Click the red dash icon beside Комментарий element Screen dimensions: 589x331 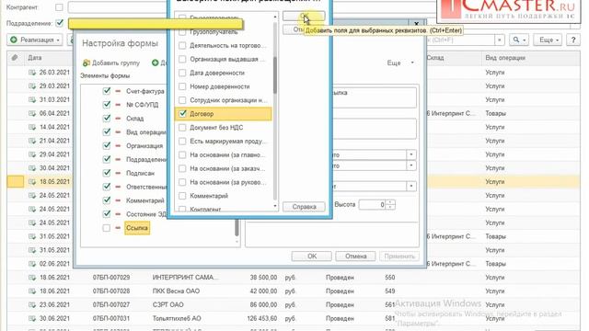tap(118, 200)
